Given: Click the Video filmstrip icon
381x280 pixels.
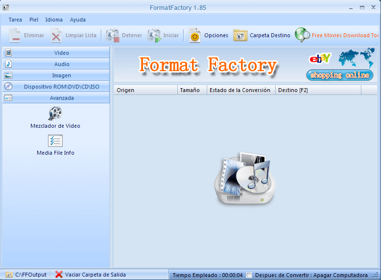Looking at the screenshot, I should click(8, 52).
